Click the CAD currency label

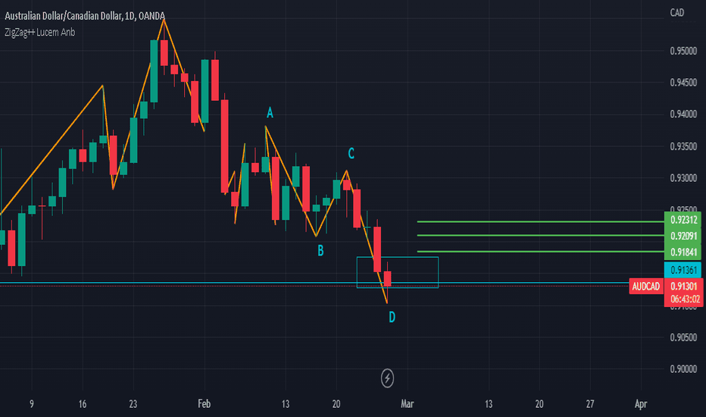[676, 13]
